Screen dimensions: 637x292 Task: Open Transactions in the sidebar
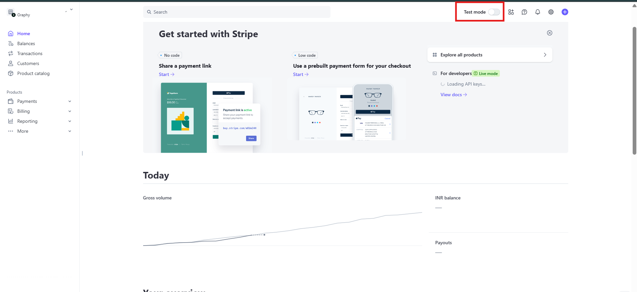click(x=30, y=53)
